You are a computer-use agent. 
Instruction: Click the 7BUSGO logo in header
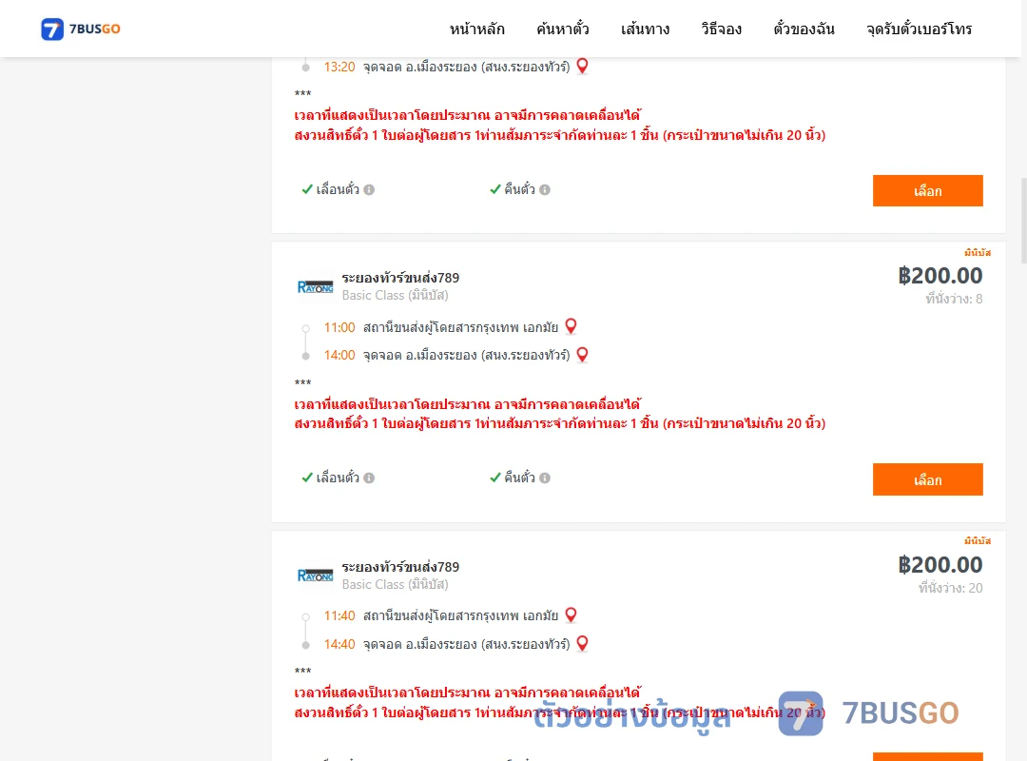81,29
